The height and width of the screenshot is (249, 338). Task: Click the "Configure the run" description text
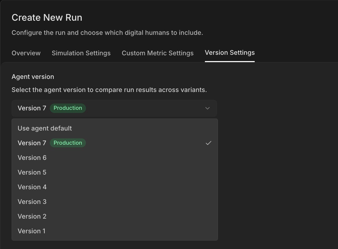point(107,33)
